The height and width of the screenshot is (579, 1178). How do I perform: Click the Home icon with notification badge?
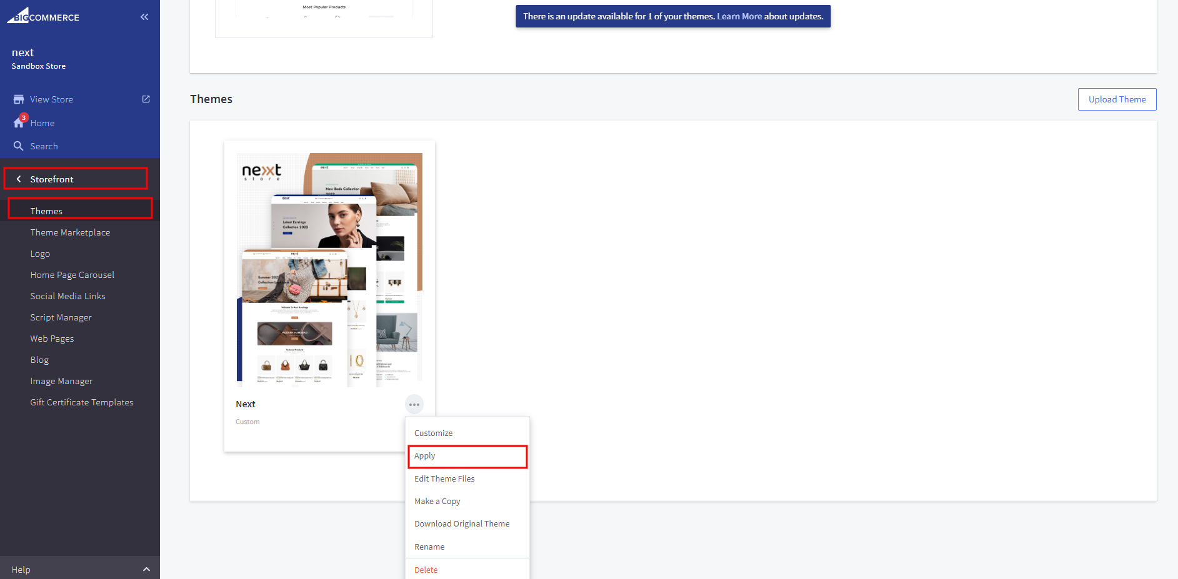[19, 123]
